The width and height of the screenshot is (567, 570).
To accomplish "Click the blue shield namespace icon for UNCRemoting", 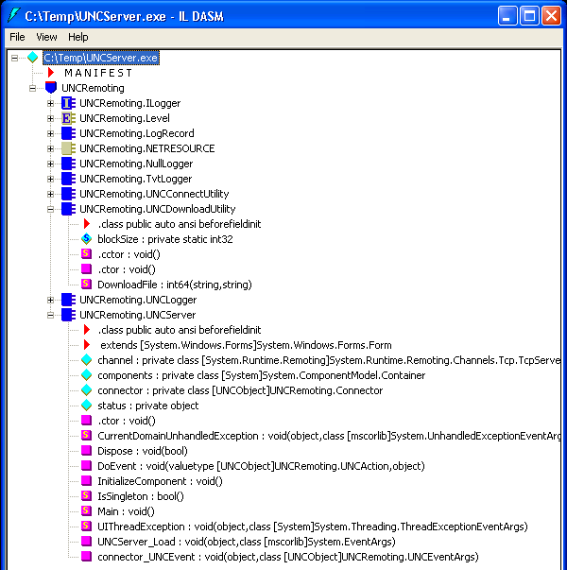I will click(x=51, y=88).
